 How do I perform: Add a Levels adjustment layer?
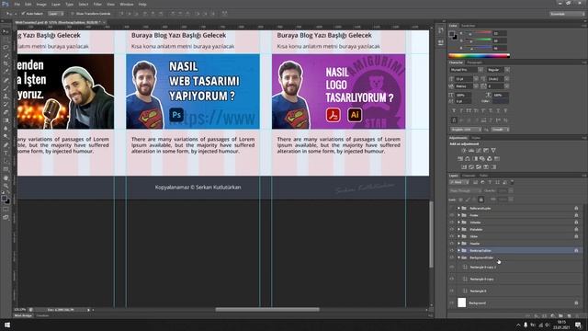coord(471,150)
